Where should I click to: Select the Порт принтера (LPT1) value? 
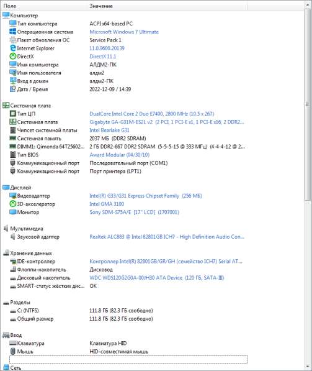115,171
